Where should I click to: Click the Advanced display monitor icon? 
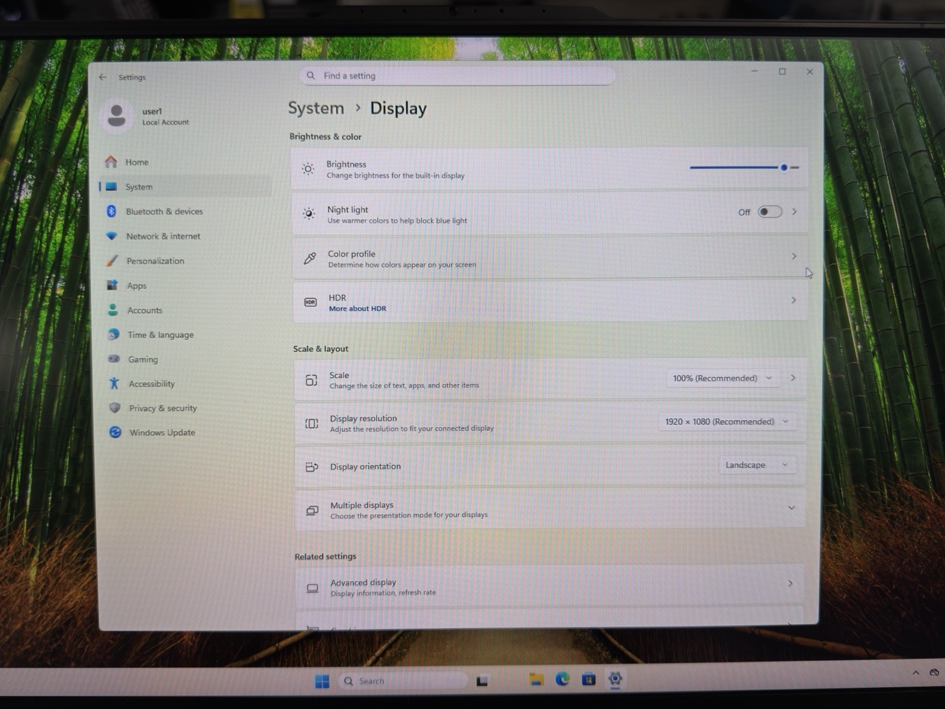tap(312, 588)
